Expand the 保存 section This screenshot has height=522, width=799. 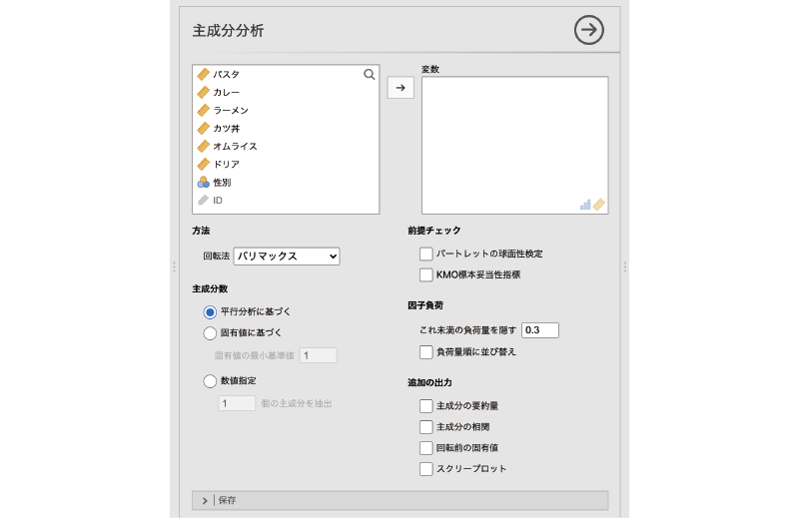(400, 500)
